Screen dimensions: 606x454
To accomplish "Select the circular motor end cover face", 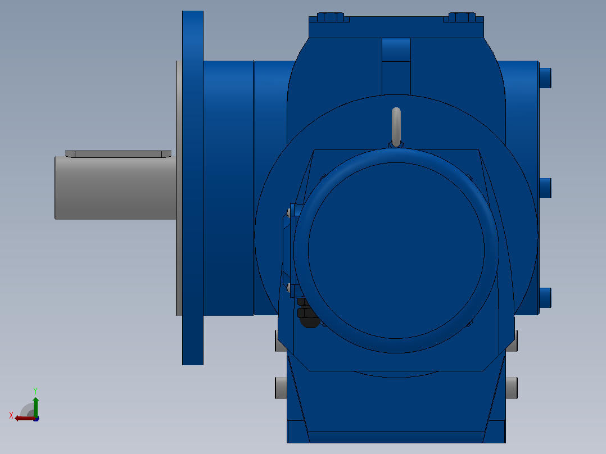I will pos(396,251).
